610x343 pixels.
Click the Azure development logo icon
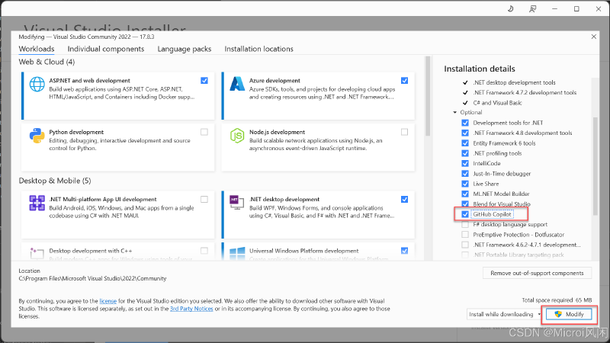click(x=237, y=84)
